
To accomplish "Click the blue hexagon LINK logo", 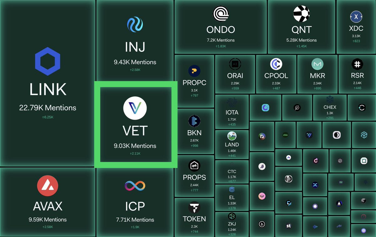I will [x=48, y=62].
